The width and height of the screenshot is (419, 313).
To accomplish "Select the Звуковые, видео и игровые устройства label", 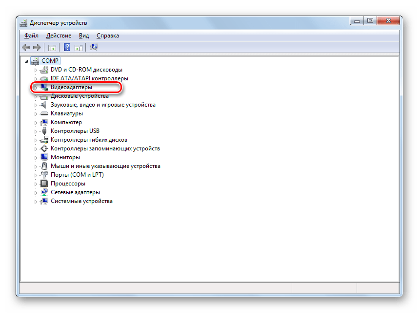I will [103, 105].
